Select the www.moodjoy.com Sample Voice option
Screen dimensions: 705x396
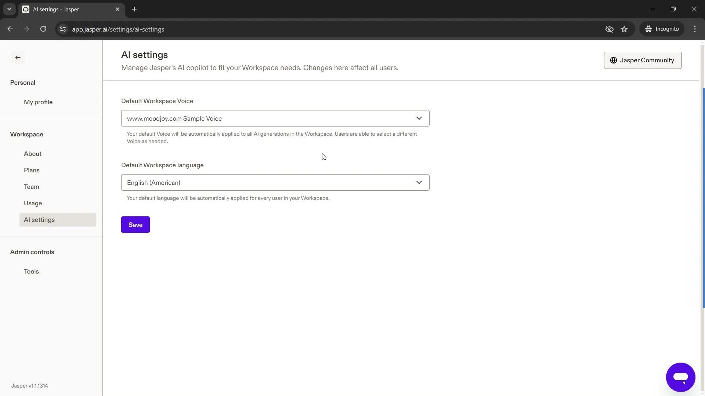(x=275, y=118)
